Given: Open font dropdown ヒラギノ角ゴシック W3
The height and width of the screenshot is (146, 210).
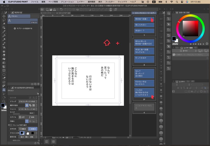Looking at the screenshot, I should click(x=28, y=109).
